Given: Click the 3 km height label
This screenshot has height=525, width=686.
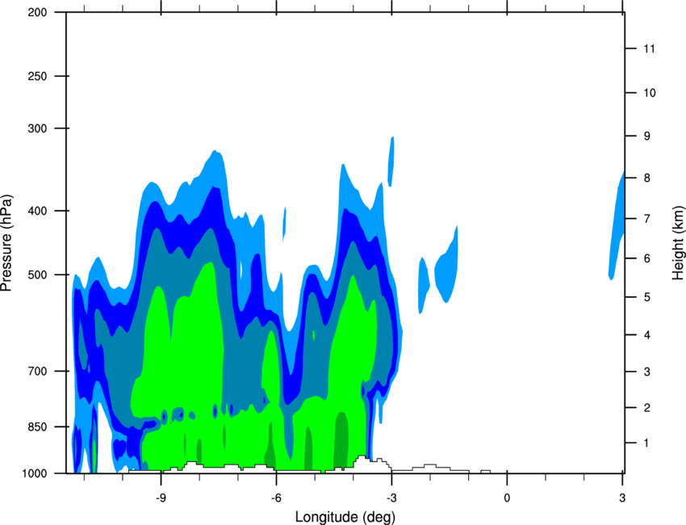Looking at the screenshot, I should (646, 372).
